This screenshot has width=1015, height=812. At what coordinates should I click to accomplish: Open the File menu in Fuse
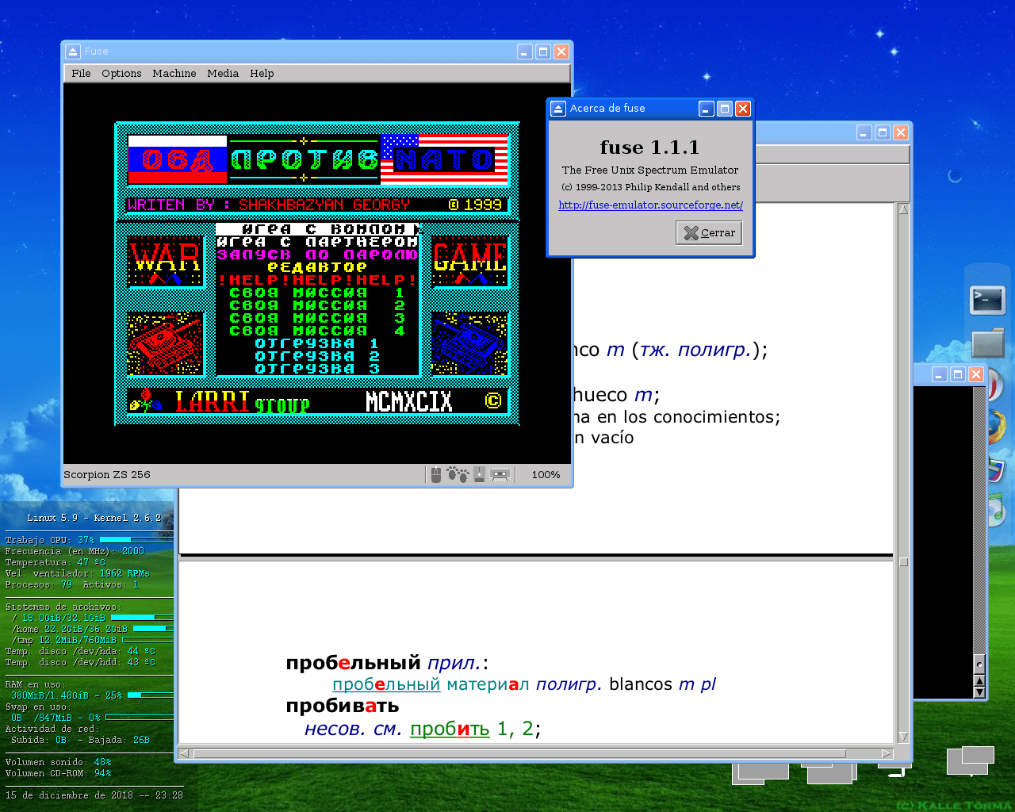point(81,73)
